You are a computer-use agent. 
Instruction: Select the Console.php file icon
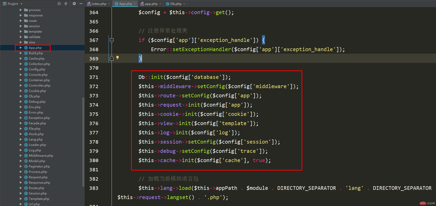(x=26, y=75)
